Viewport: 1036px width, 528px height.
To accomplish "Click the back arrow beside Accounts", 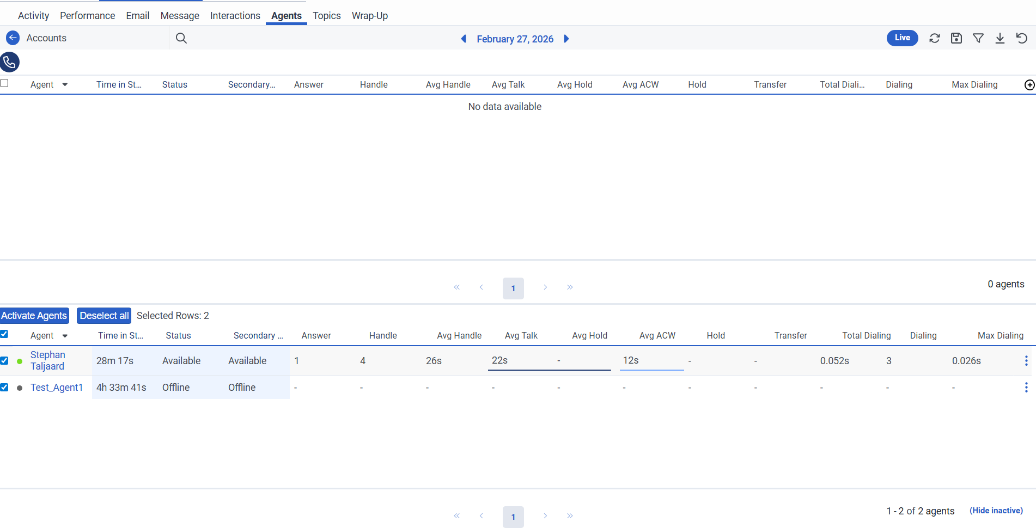I will pyautogui.click(x=13, y=38).
